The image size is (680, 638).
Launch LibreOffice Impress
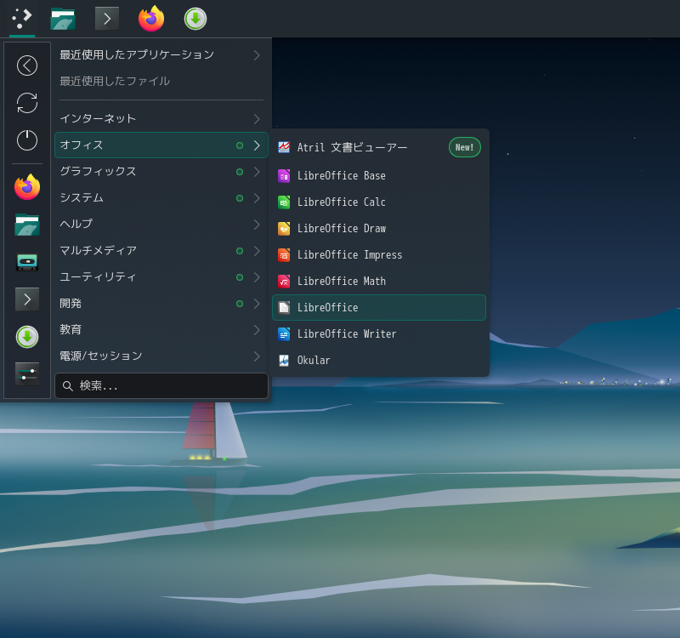(x=379, y=255)
